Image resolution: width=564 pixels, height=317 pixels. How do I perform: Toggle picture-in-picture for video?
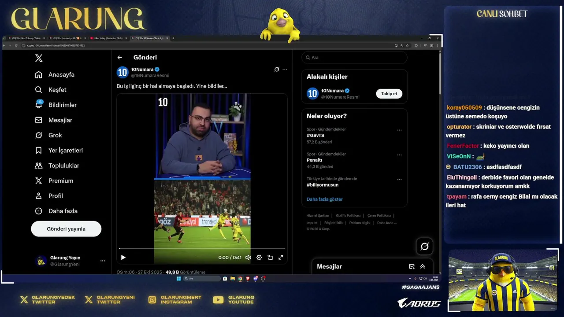coord(270,258)
